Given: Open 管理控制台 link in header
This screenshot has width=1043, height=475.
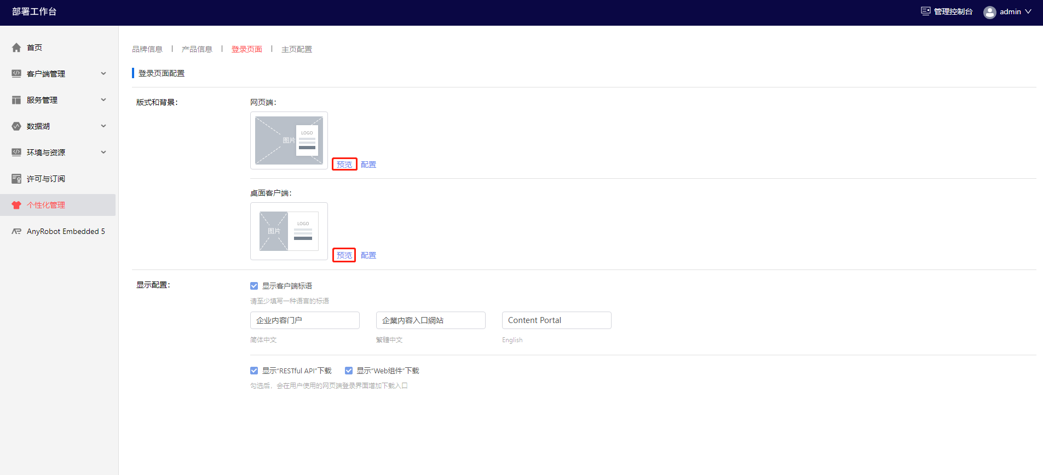Looking at the screenshot, I should click(953, 11).
